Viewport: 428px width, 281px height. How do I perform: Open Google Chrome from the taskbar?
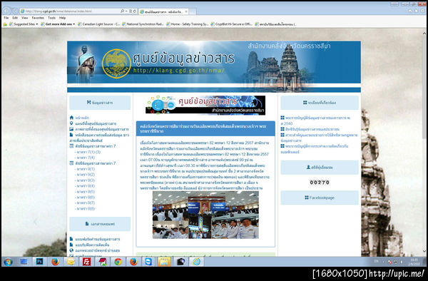[x=118, y=262]
